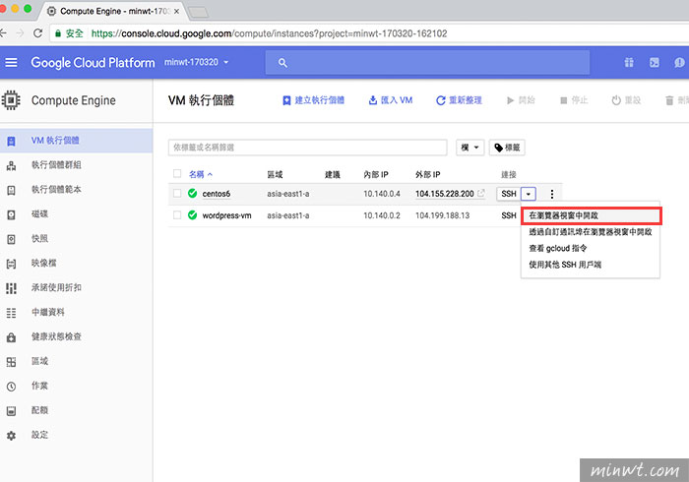Open the 磁碟 sidebar item
689x482 pixels.
point(39,214)
